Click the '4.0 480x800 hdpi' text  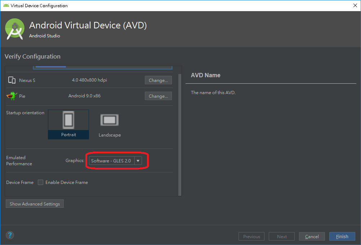click(89, 80)
